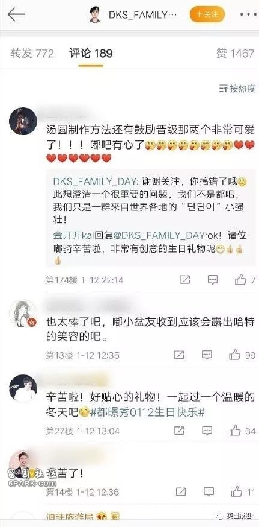Open hashtag #都暻秀0112生日快乐# link

point(147,412)
